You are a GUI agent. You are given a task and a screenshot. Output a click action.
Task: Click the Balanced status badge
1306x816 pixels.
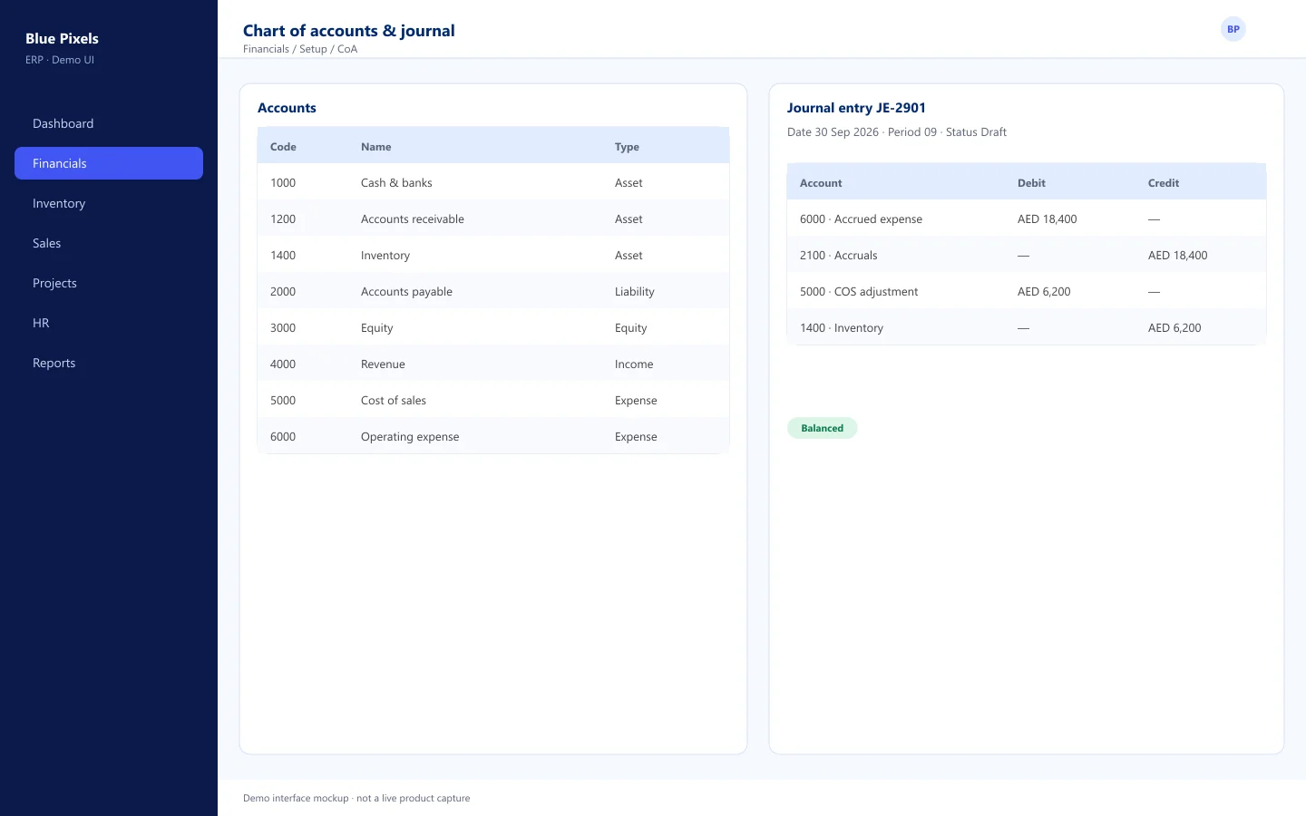click(x=822, y=428)
